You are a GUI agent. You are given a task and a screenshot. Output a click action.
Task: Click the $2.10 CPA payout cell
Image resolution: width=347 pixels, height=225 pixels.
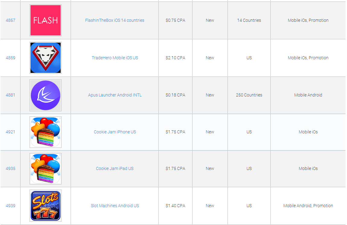(175, 58)
